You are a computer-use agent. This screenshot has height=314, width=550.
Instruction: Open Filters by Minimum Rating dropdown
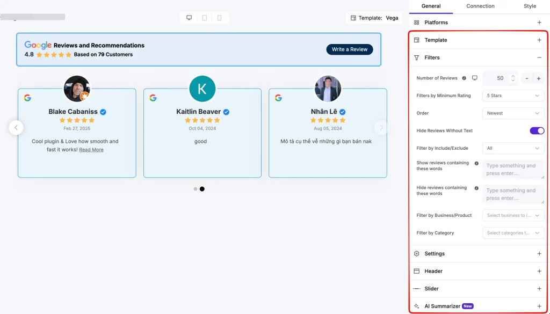513,96
